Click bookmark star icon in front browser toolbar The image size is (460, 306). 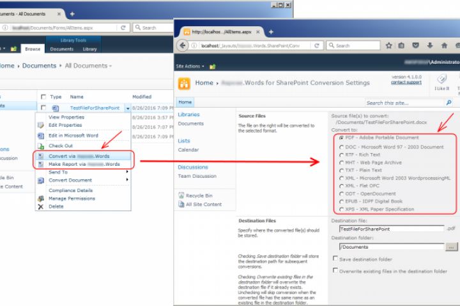pyautogui.click(x=388, y=46)
